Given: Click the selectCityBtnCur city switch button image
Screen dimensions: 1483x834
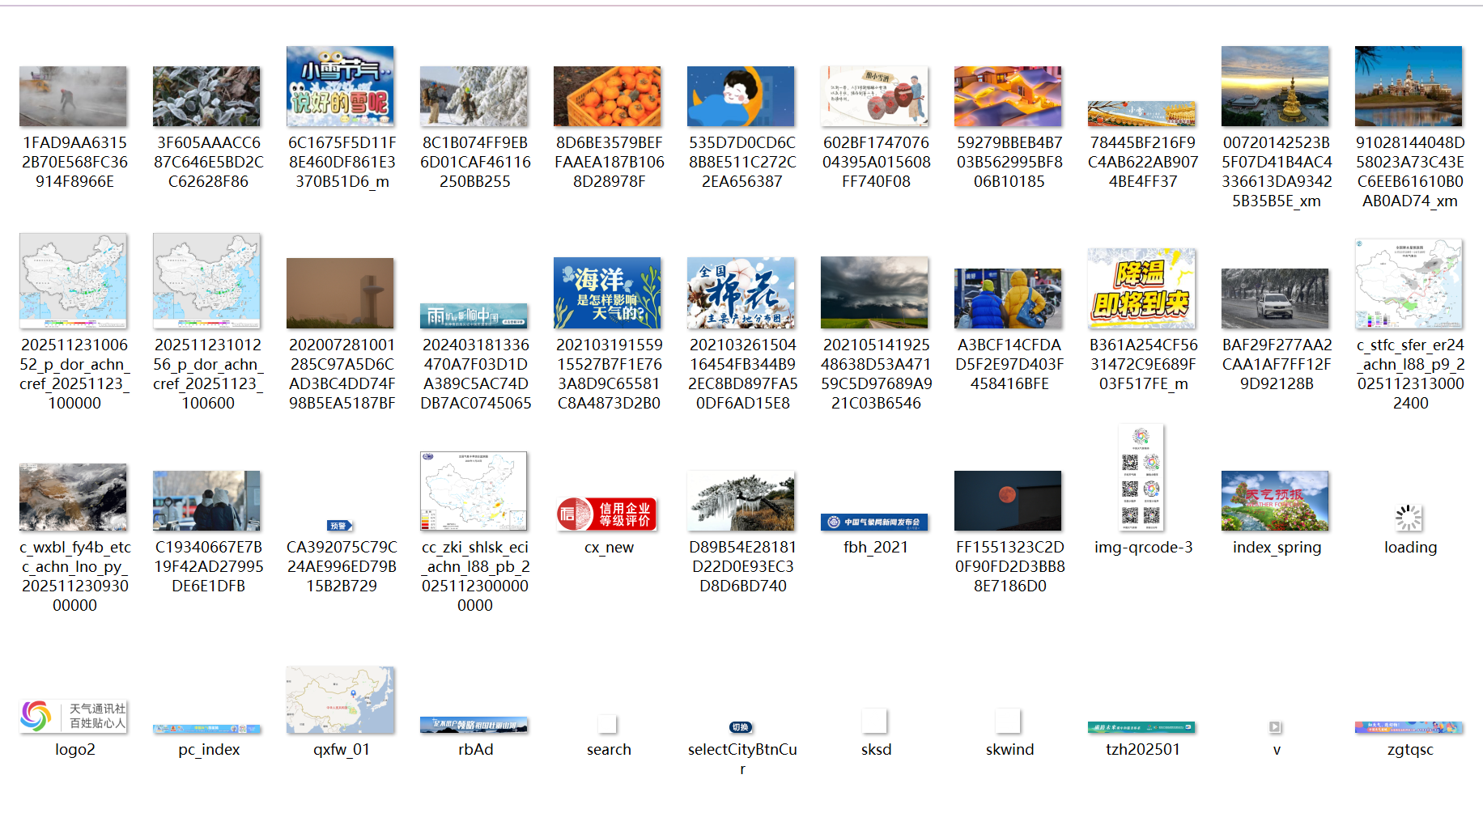Looking at the screenshot, I should click(x=741, y=727).
